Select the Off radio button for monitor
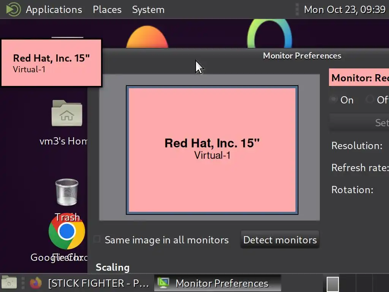 (x=370, y=100)
